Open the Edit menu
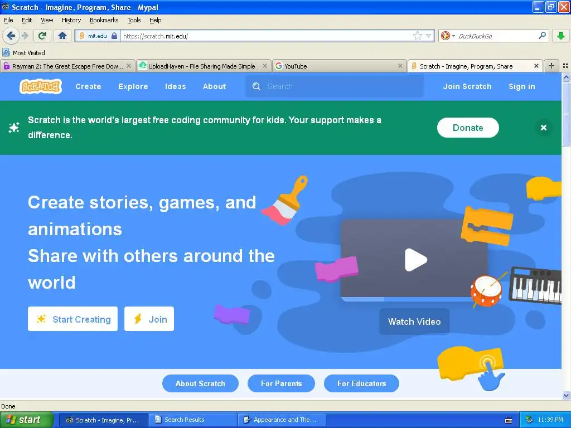The width and height of the screenshot is (571, 428). [x=27, y=20]
